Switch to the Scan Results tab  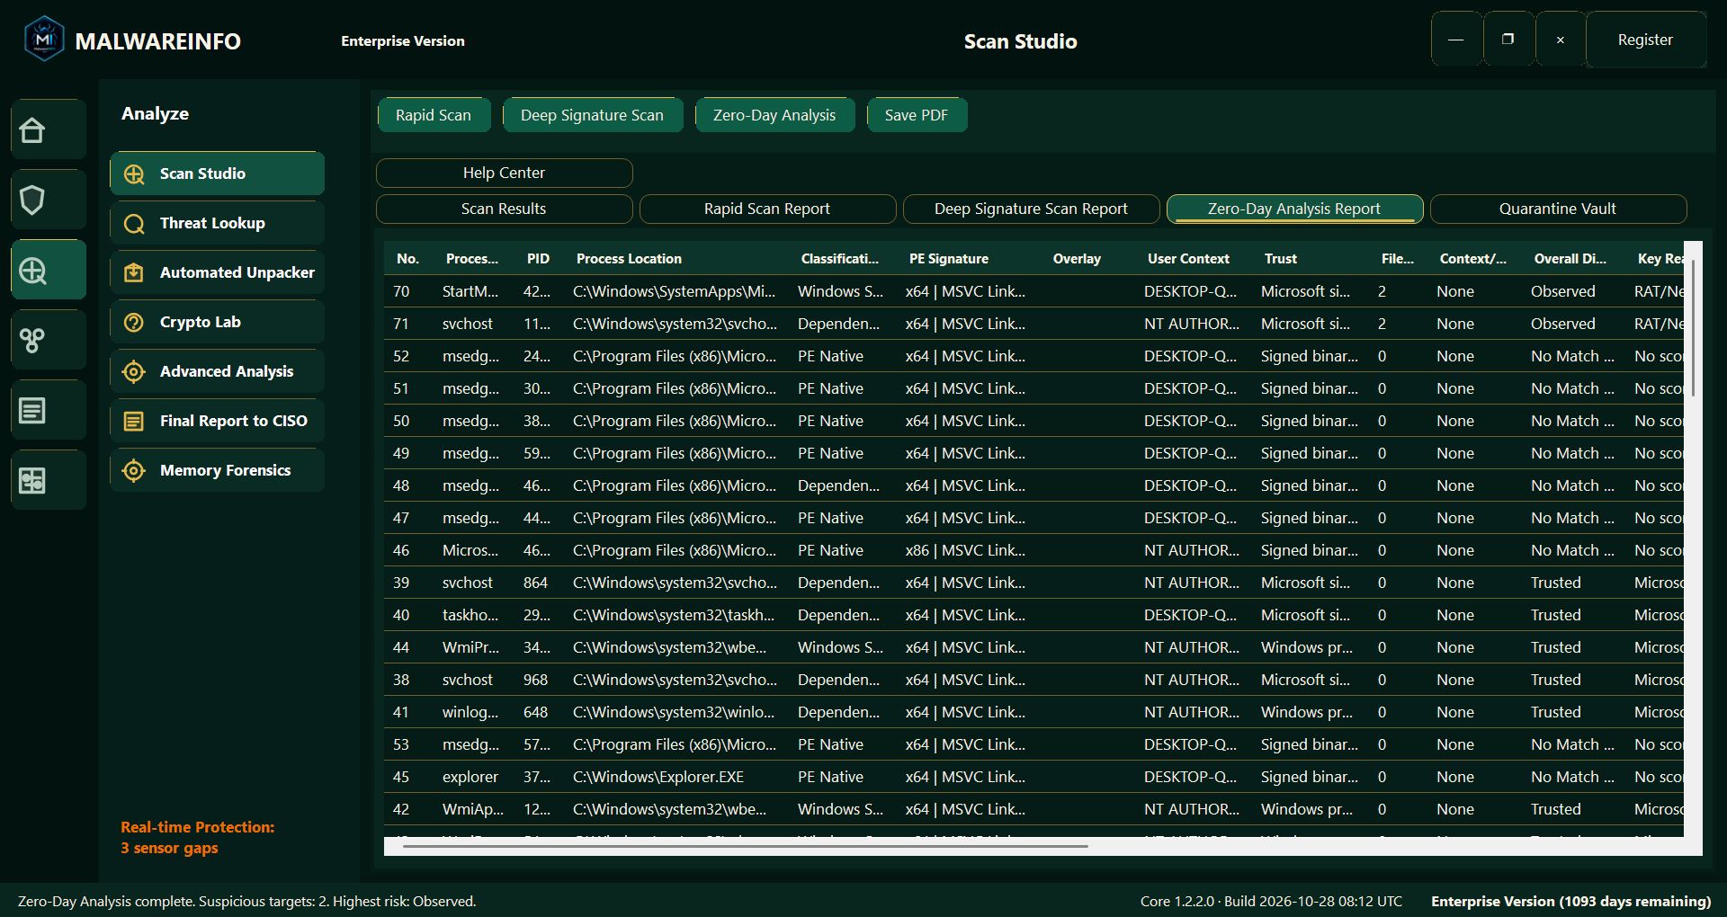[504, 209]
